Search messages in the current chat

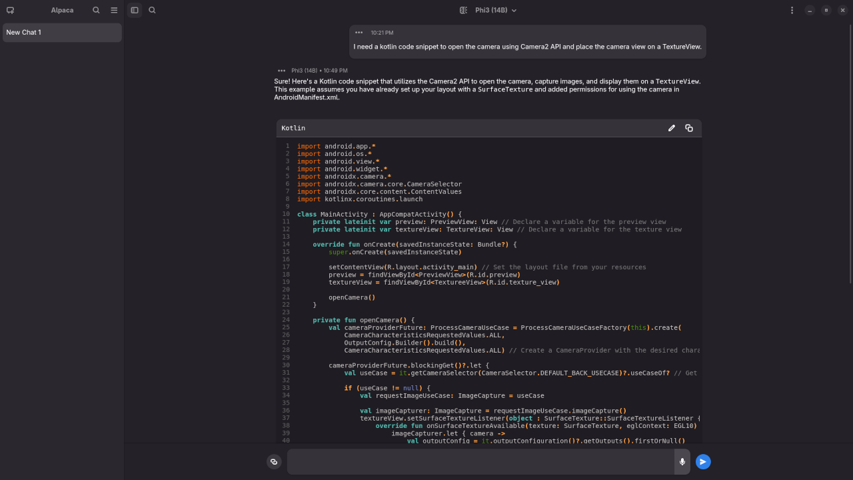[153, 10]
